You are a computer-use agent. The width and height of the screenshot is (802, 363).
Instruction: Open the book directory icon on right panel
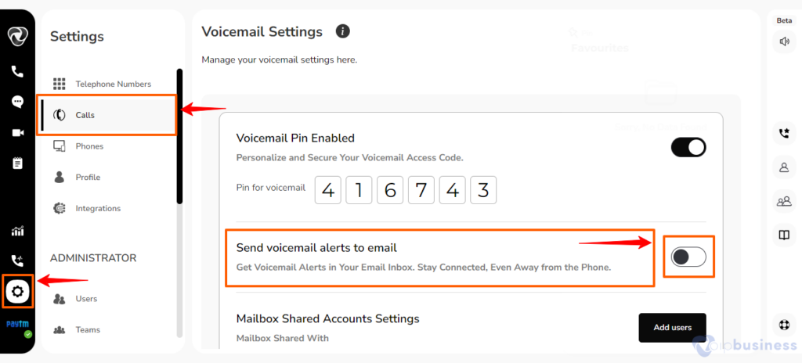click(x=784, y=235)
